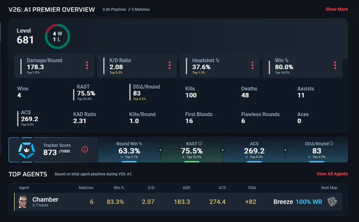Click the Damage/Round 178.3 value
The image size is (359, 222).
pos(35,67)
